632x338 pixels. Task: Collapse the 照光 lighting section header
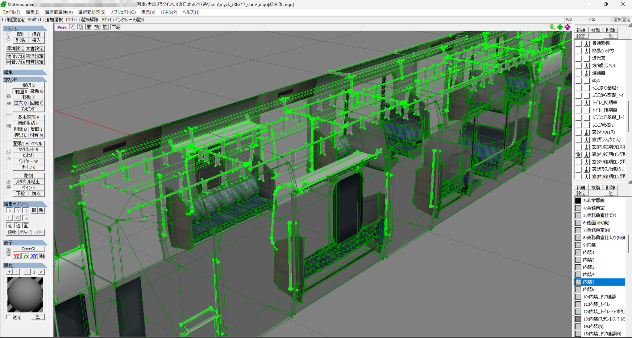pyautogui.click(x=25, y=265)
